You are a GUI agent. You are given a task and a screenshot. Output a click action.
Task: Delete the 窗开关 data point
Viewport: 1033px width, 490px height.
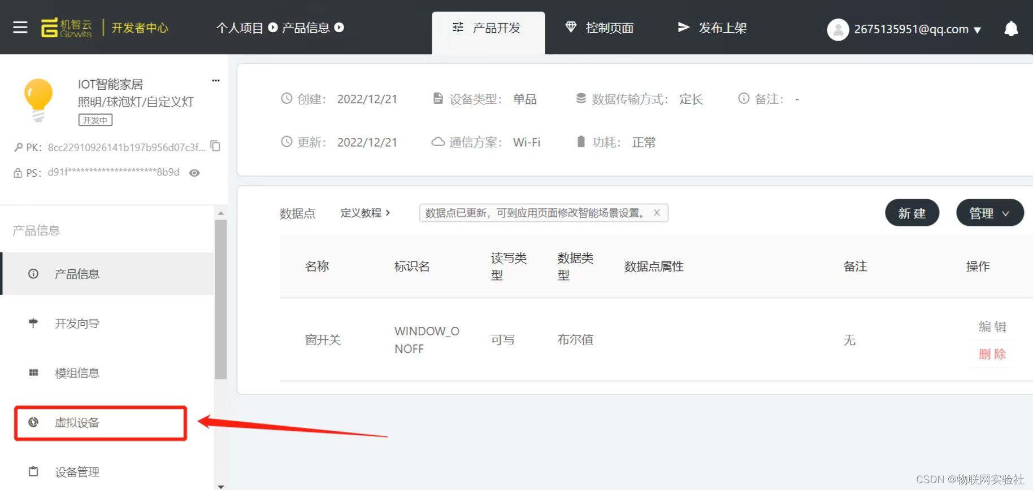coord(992,354)
